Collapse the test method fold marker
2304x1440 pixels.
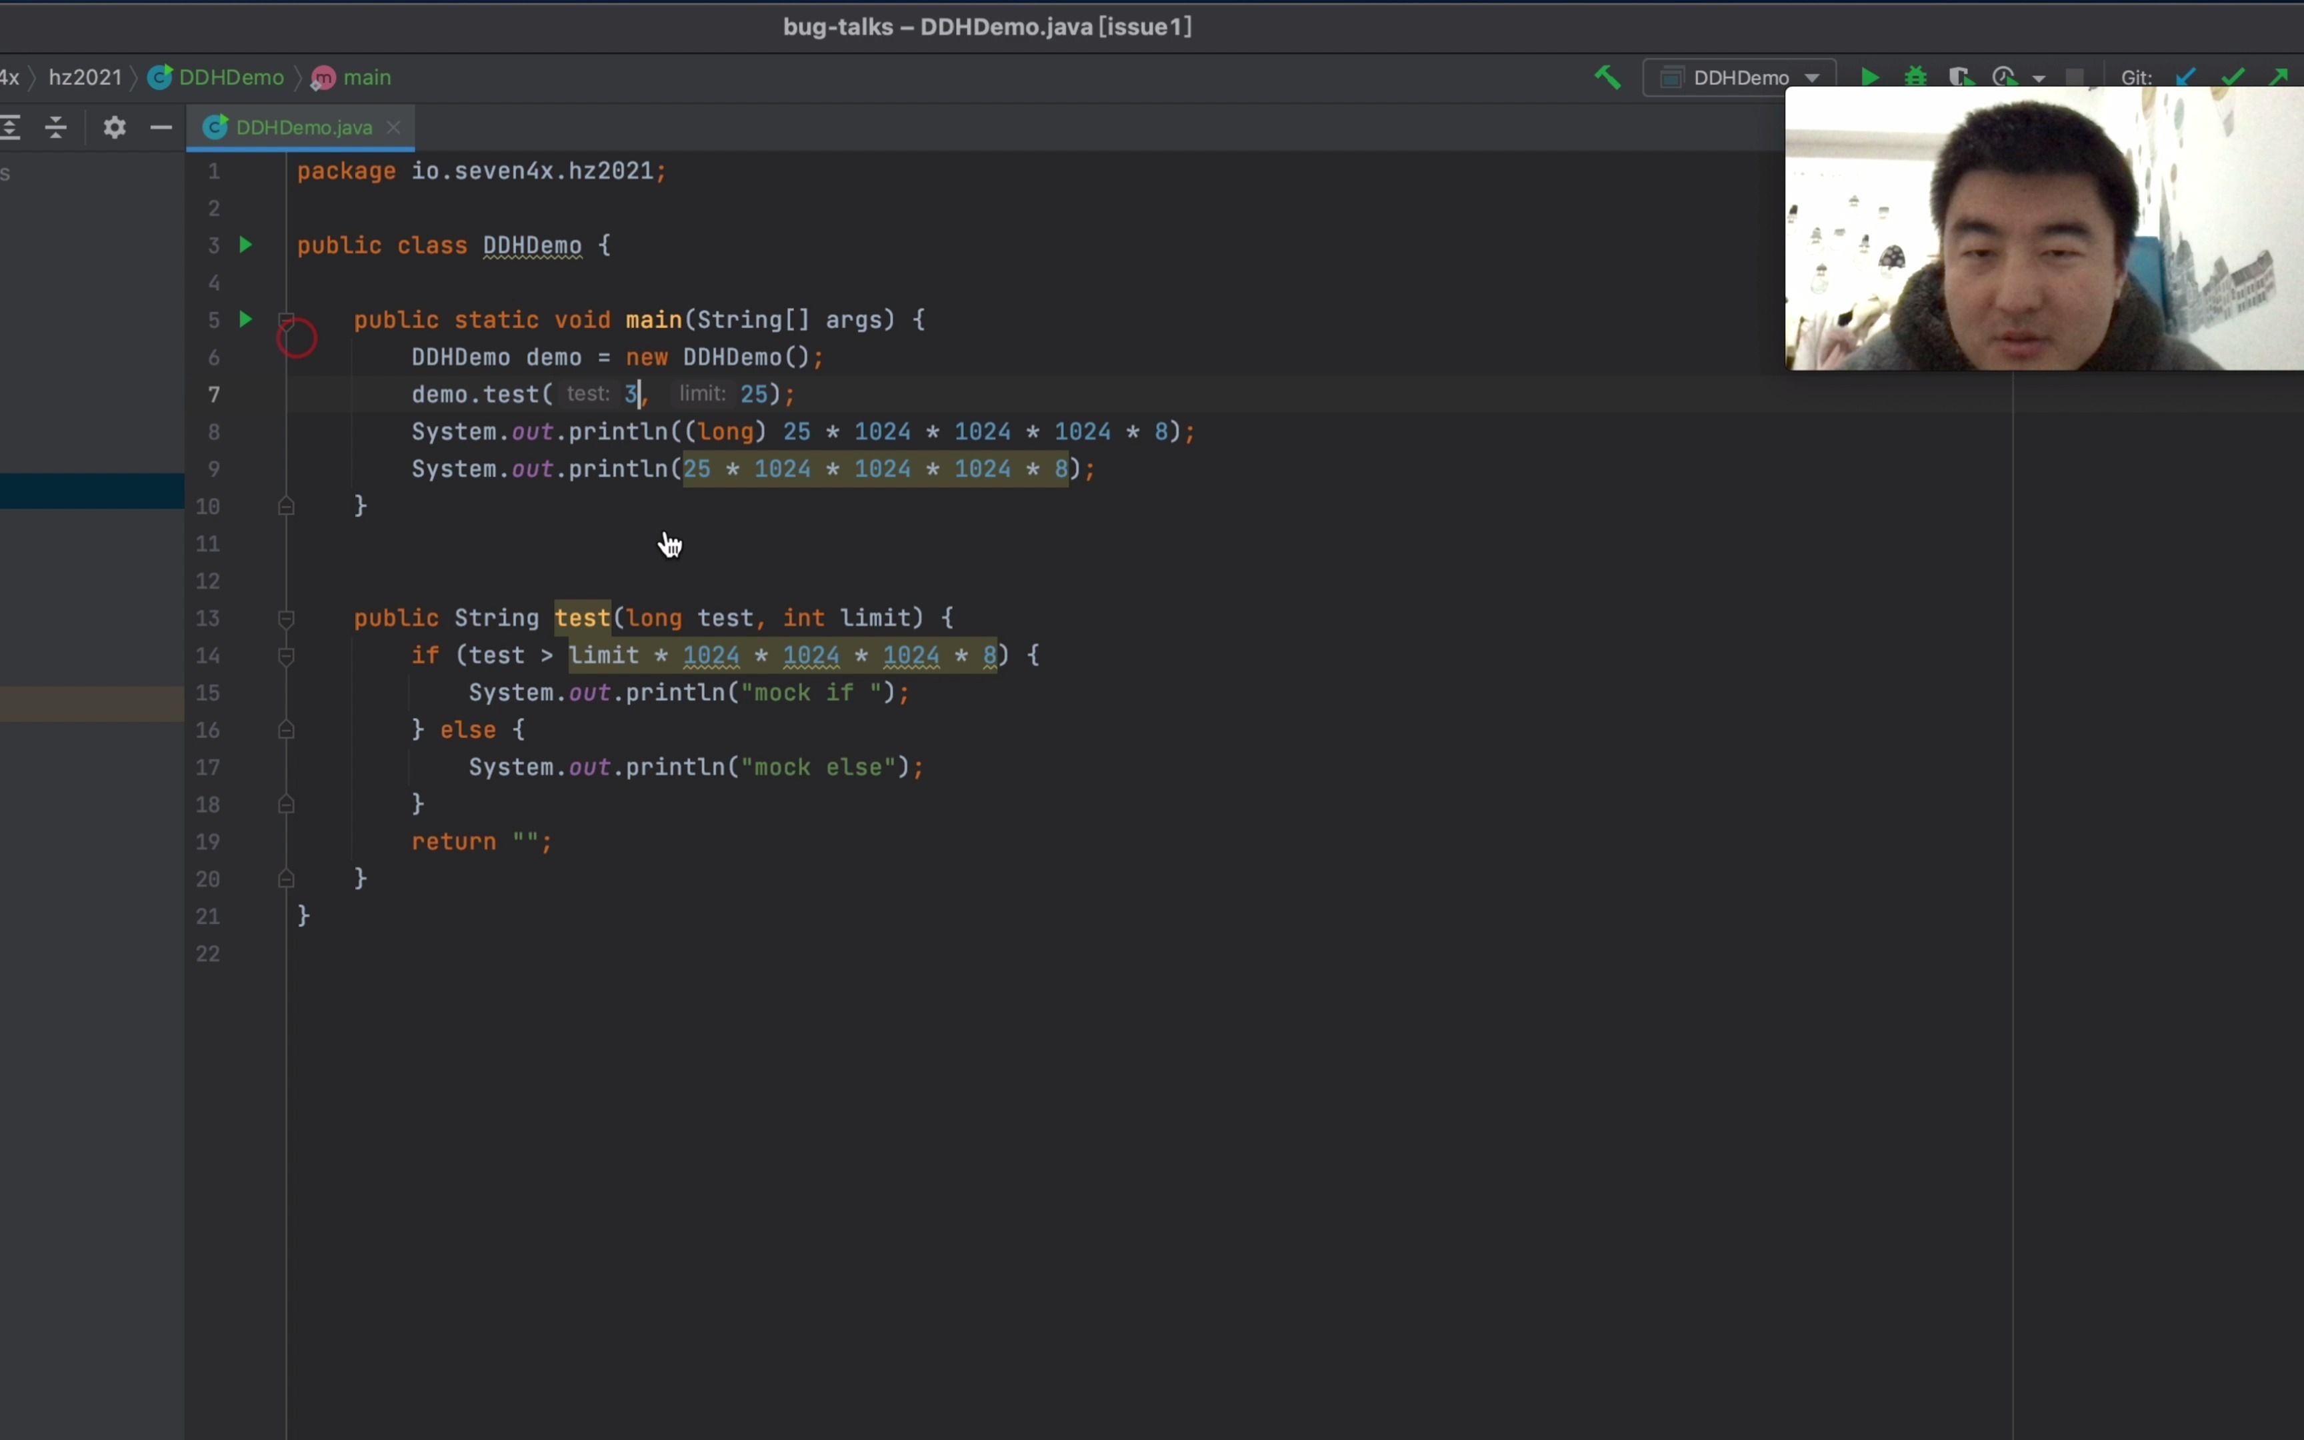(285, 619)
